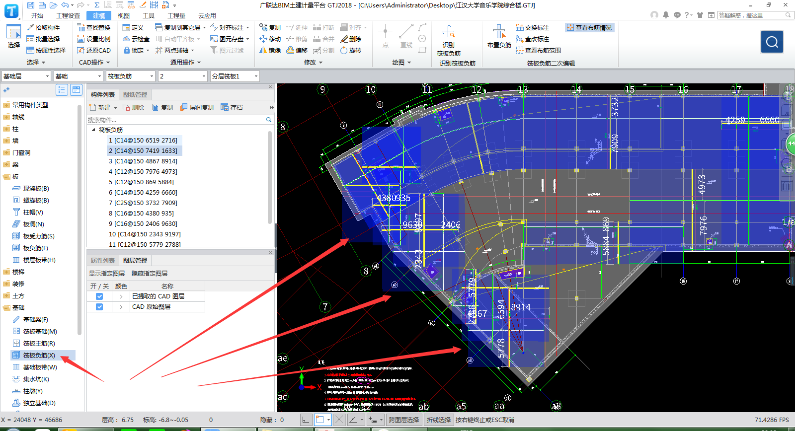
Task: Switch to the 开始 ribbon tab
Action: [37, 15]
